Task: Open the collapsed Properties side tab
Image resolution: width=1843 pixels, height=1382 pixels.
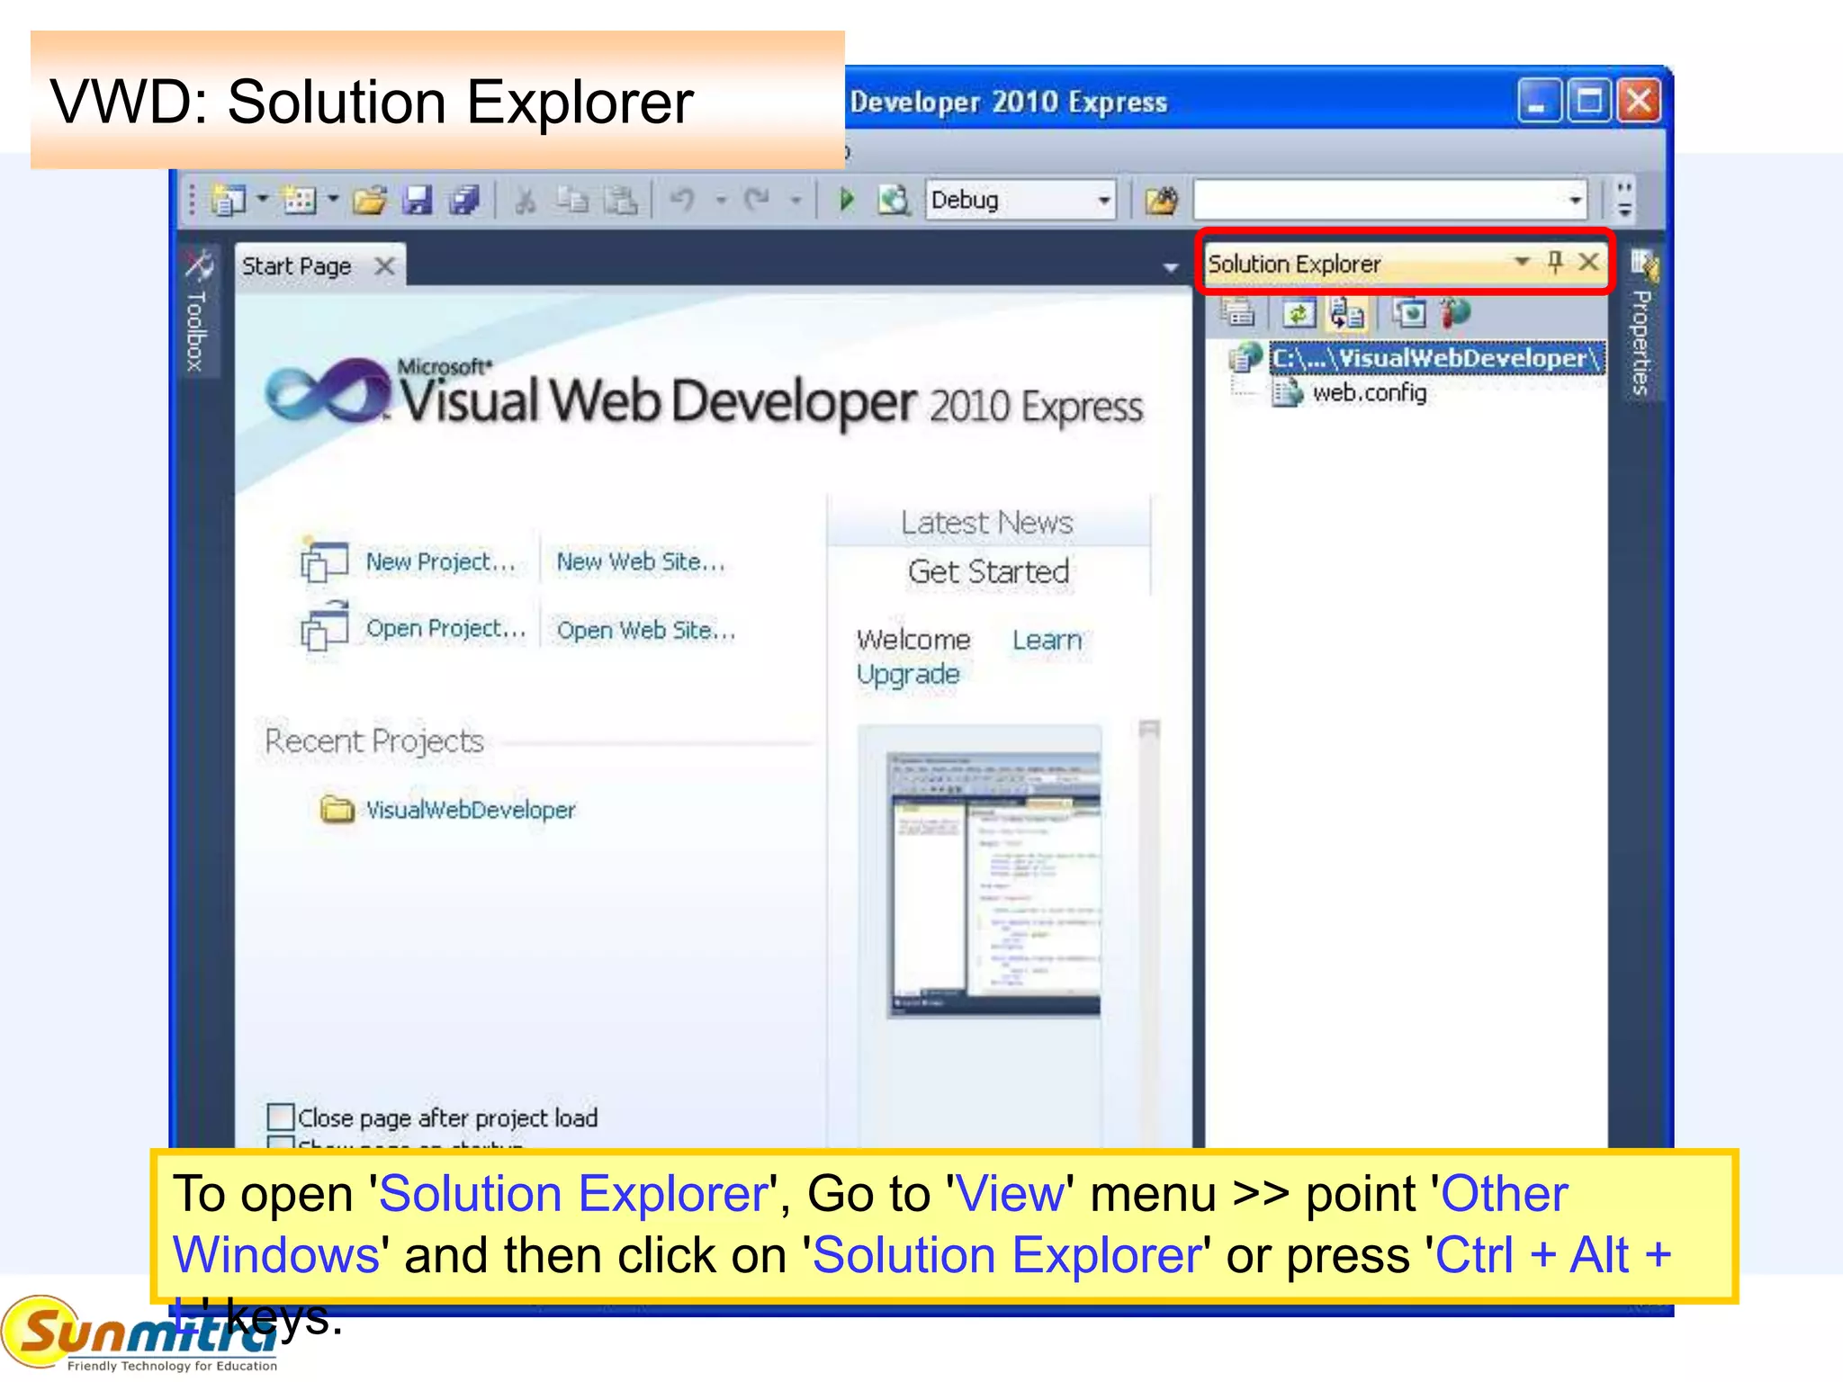Action: click(1643, 324)
